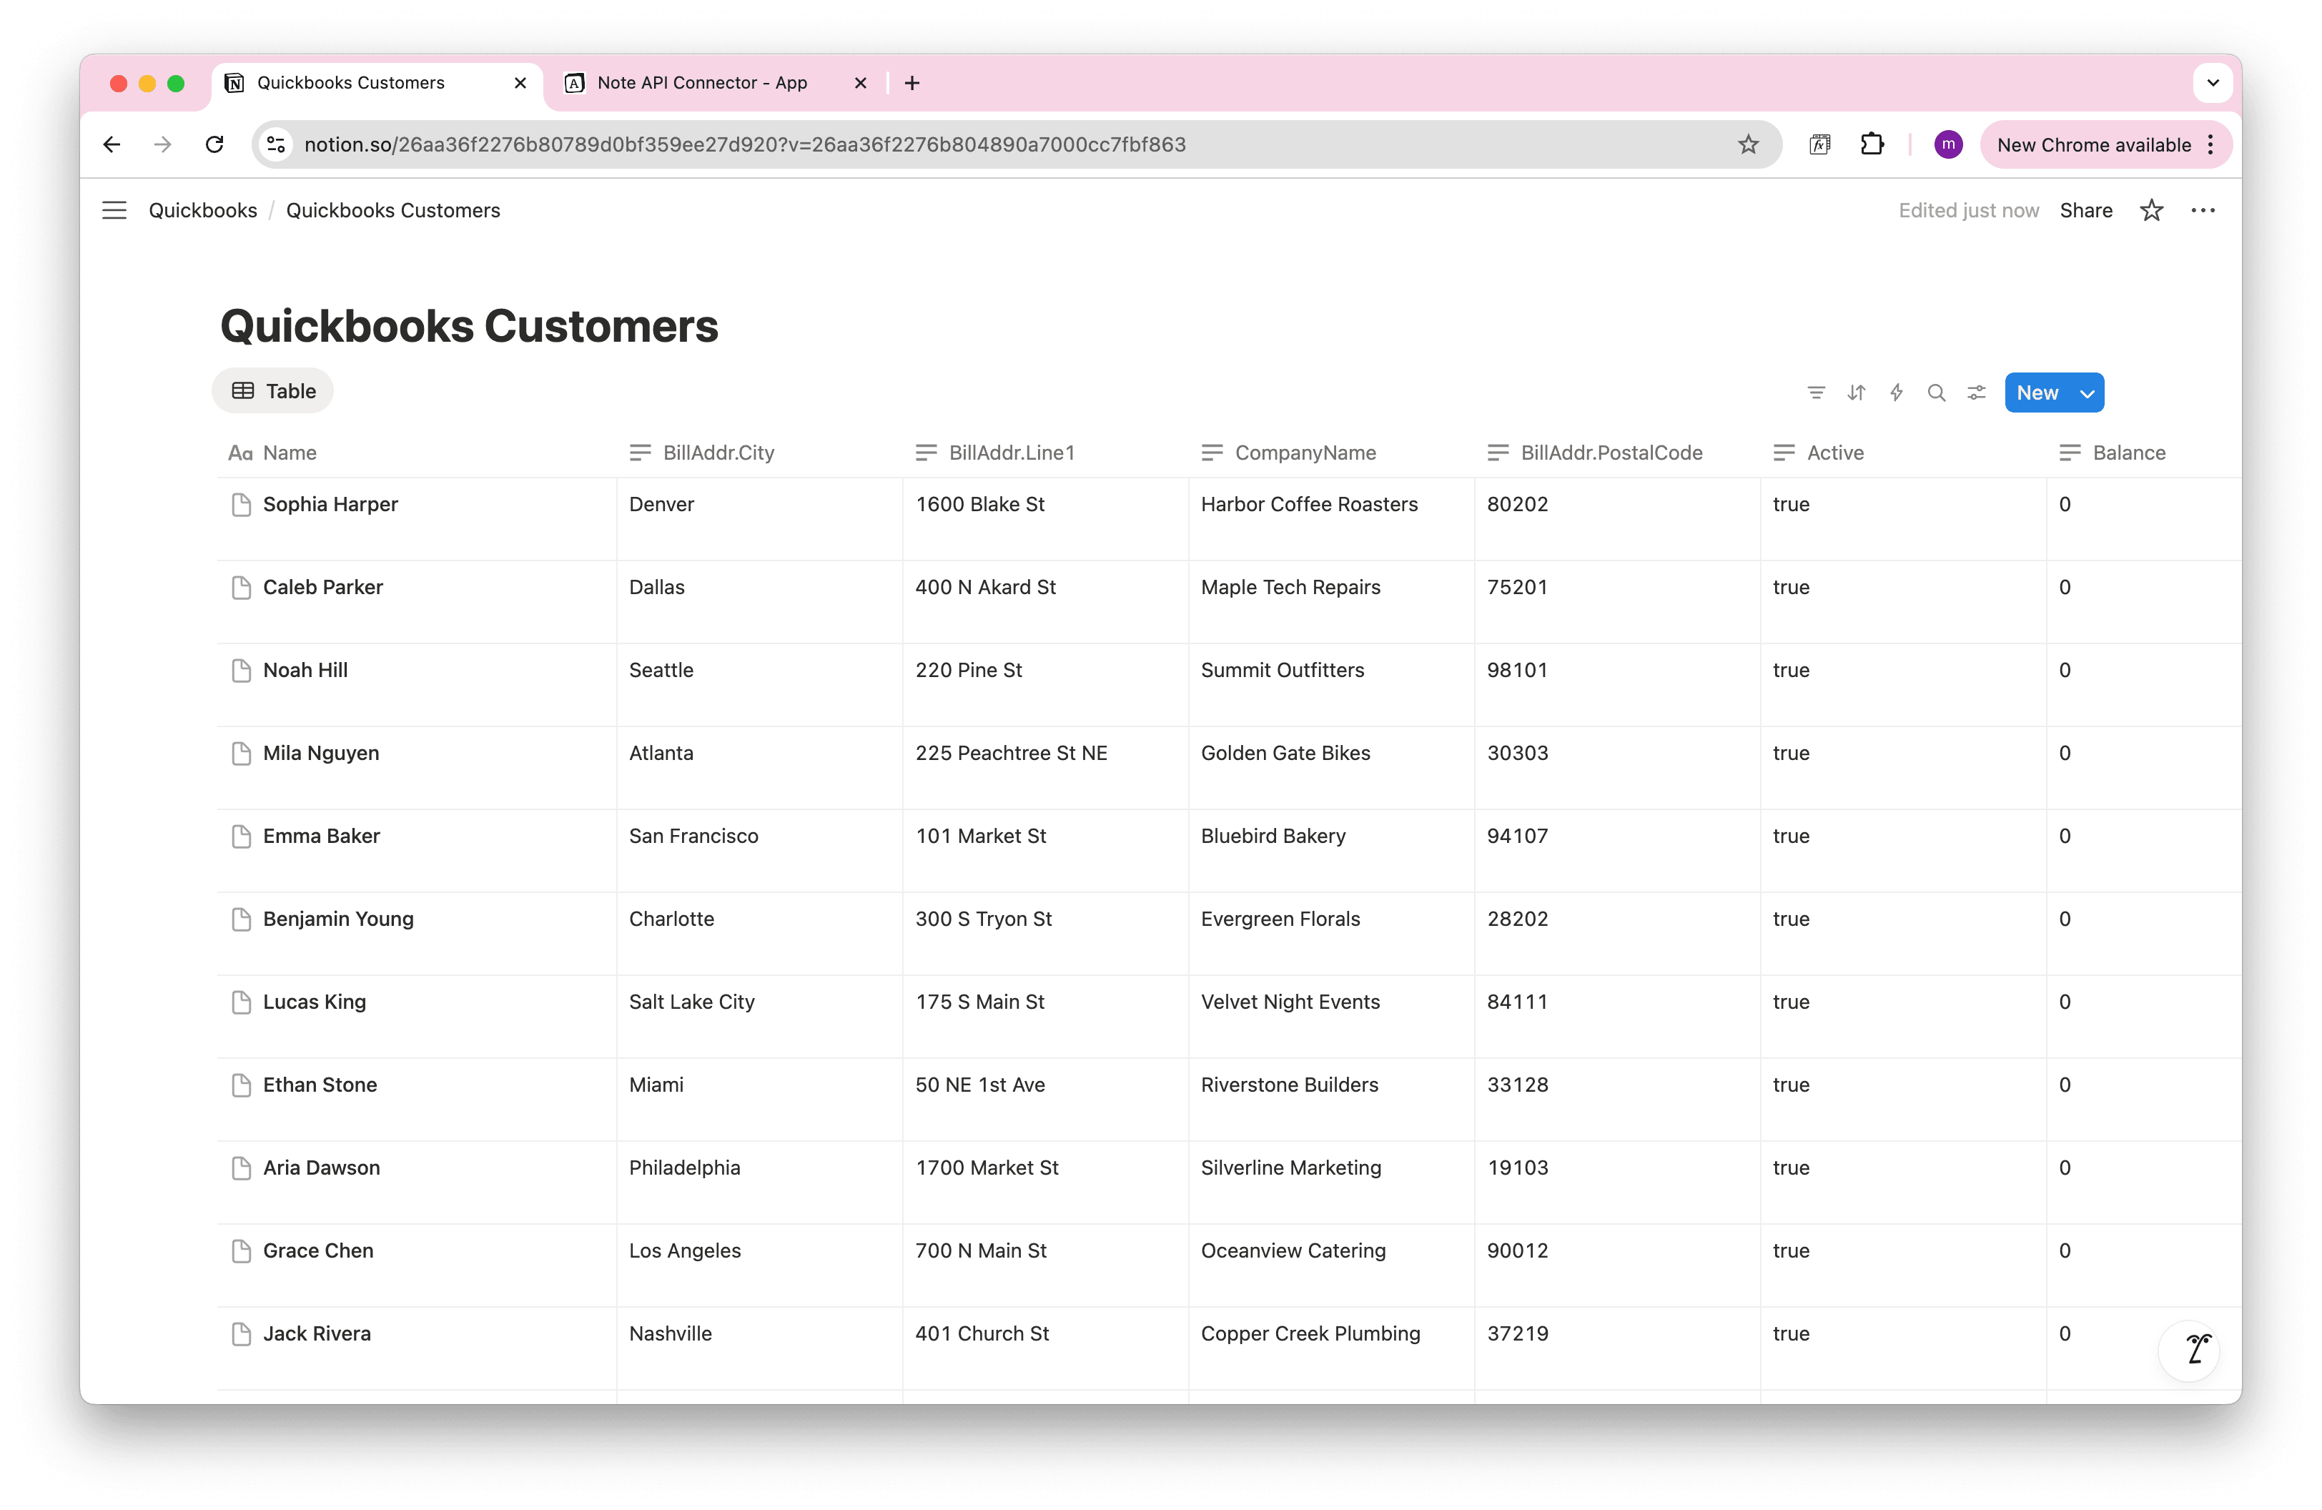Viewport: 2322px width, 1510px height.
Task: Open the BillAddr.Line1 column header menu
Action: [x=1046, y=453]
